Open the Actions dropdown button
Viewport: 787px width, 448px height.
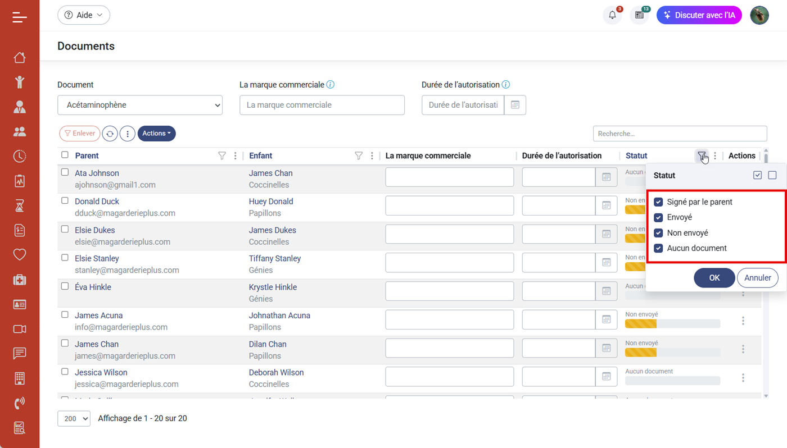(156, 133)
